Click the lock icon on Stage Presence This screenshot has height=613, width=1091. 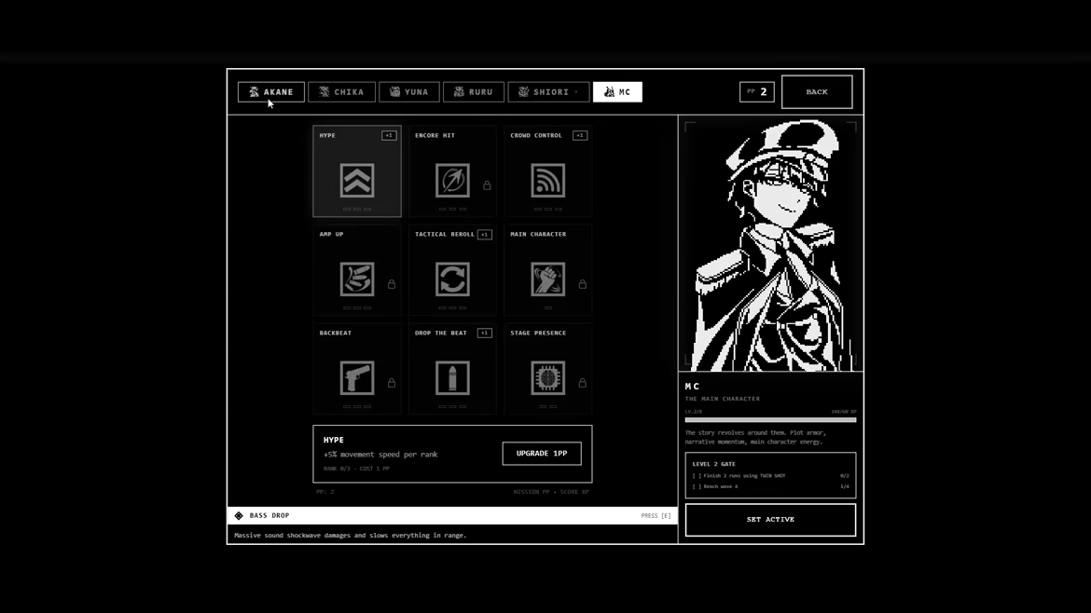[583, 383]
